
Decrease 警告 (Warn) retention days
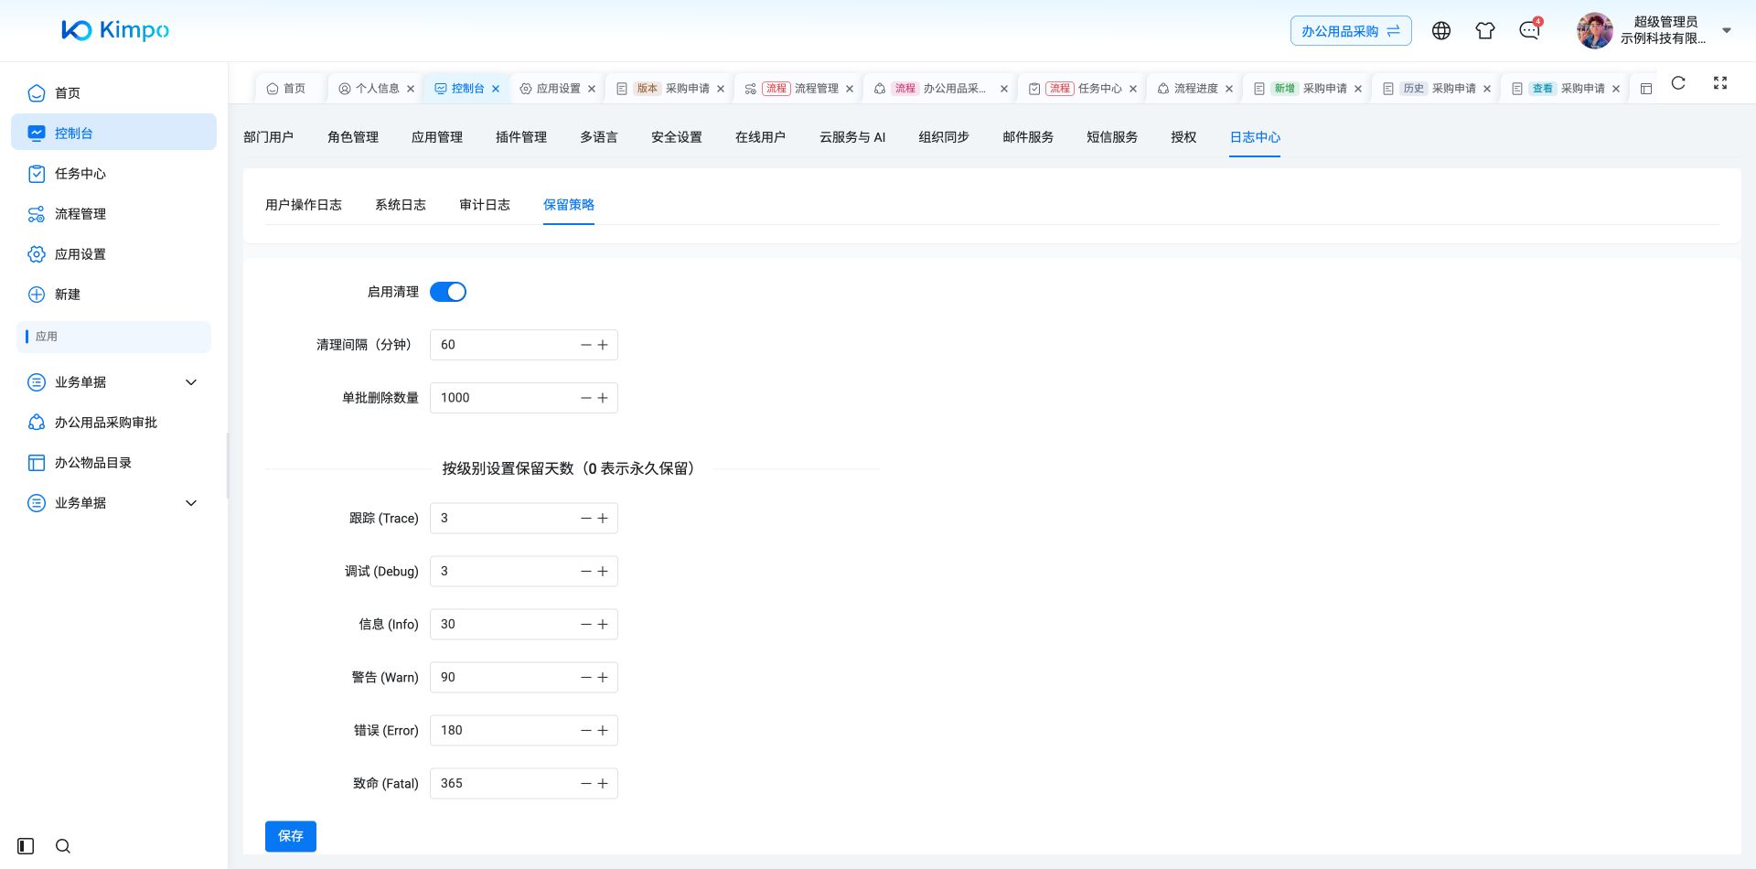tap(586, 678)
